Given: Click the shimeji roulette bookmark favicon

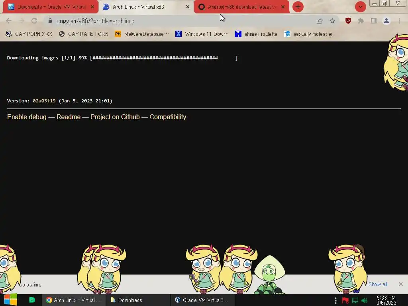Looking at the screenshot, I should (x=238, y=34).
